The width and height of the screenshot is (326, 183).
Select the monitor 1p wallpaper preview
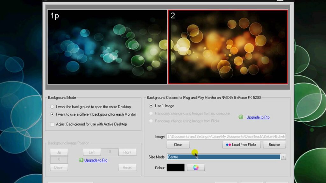[x=107, y=46]
